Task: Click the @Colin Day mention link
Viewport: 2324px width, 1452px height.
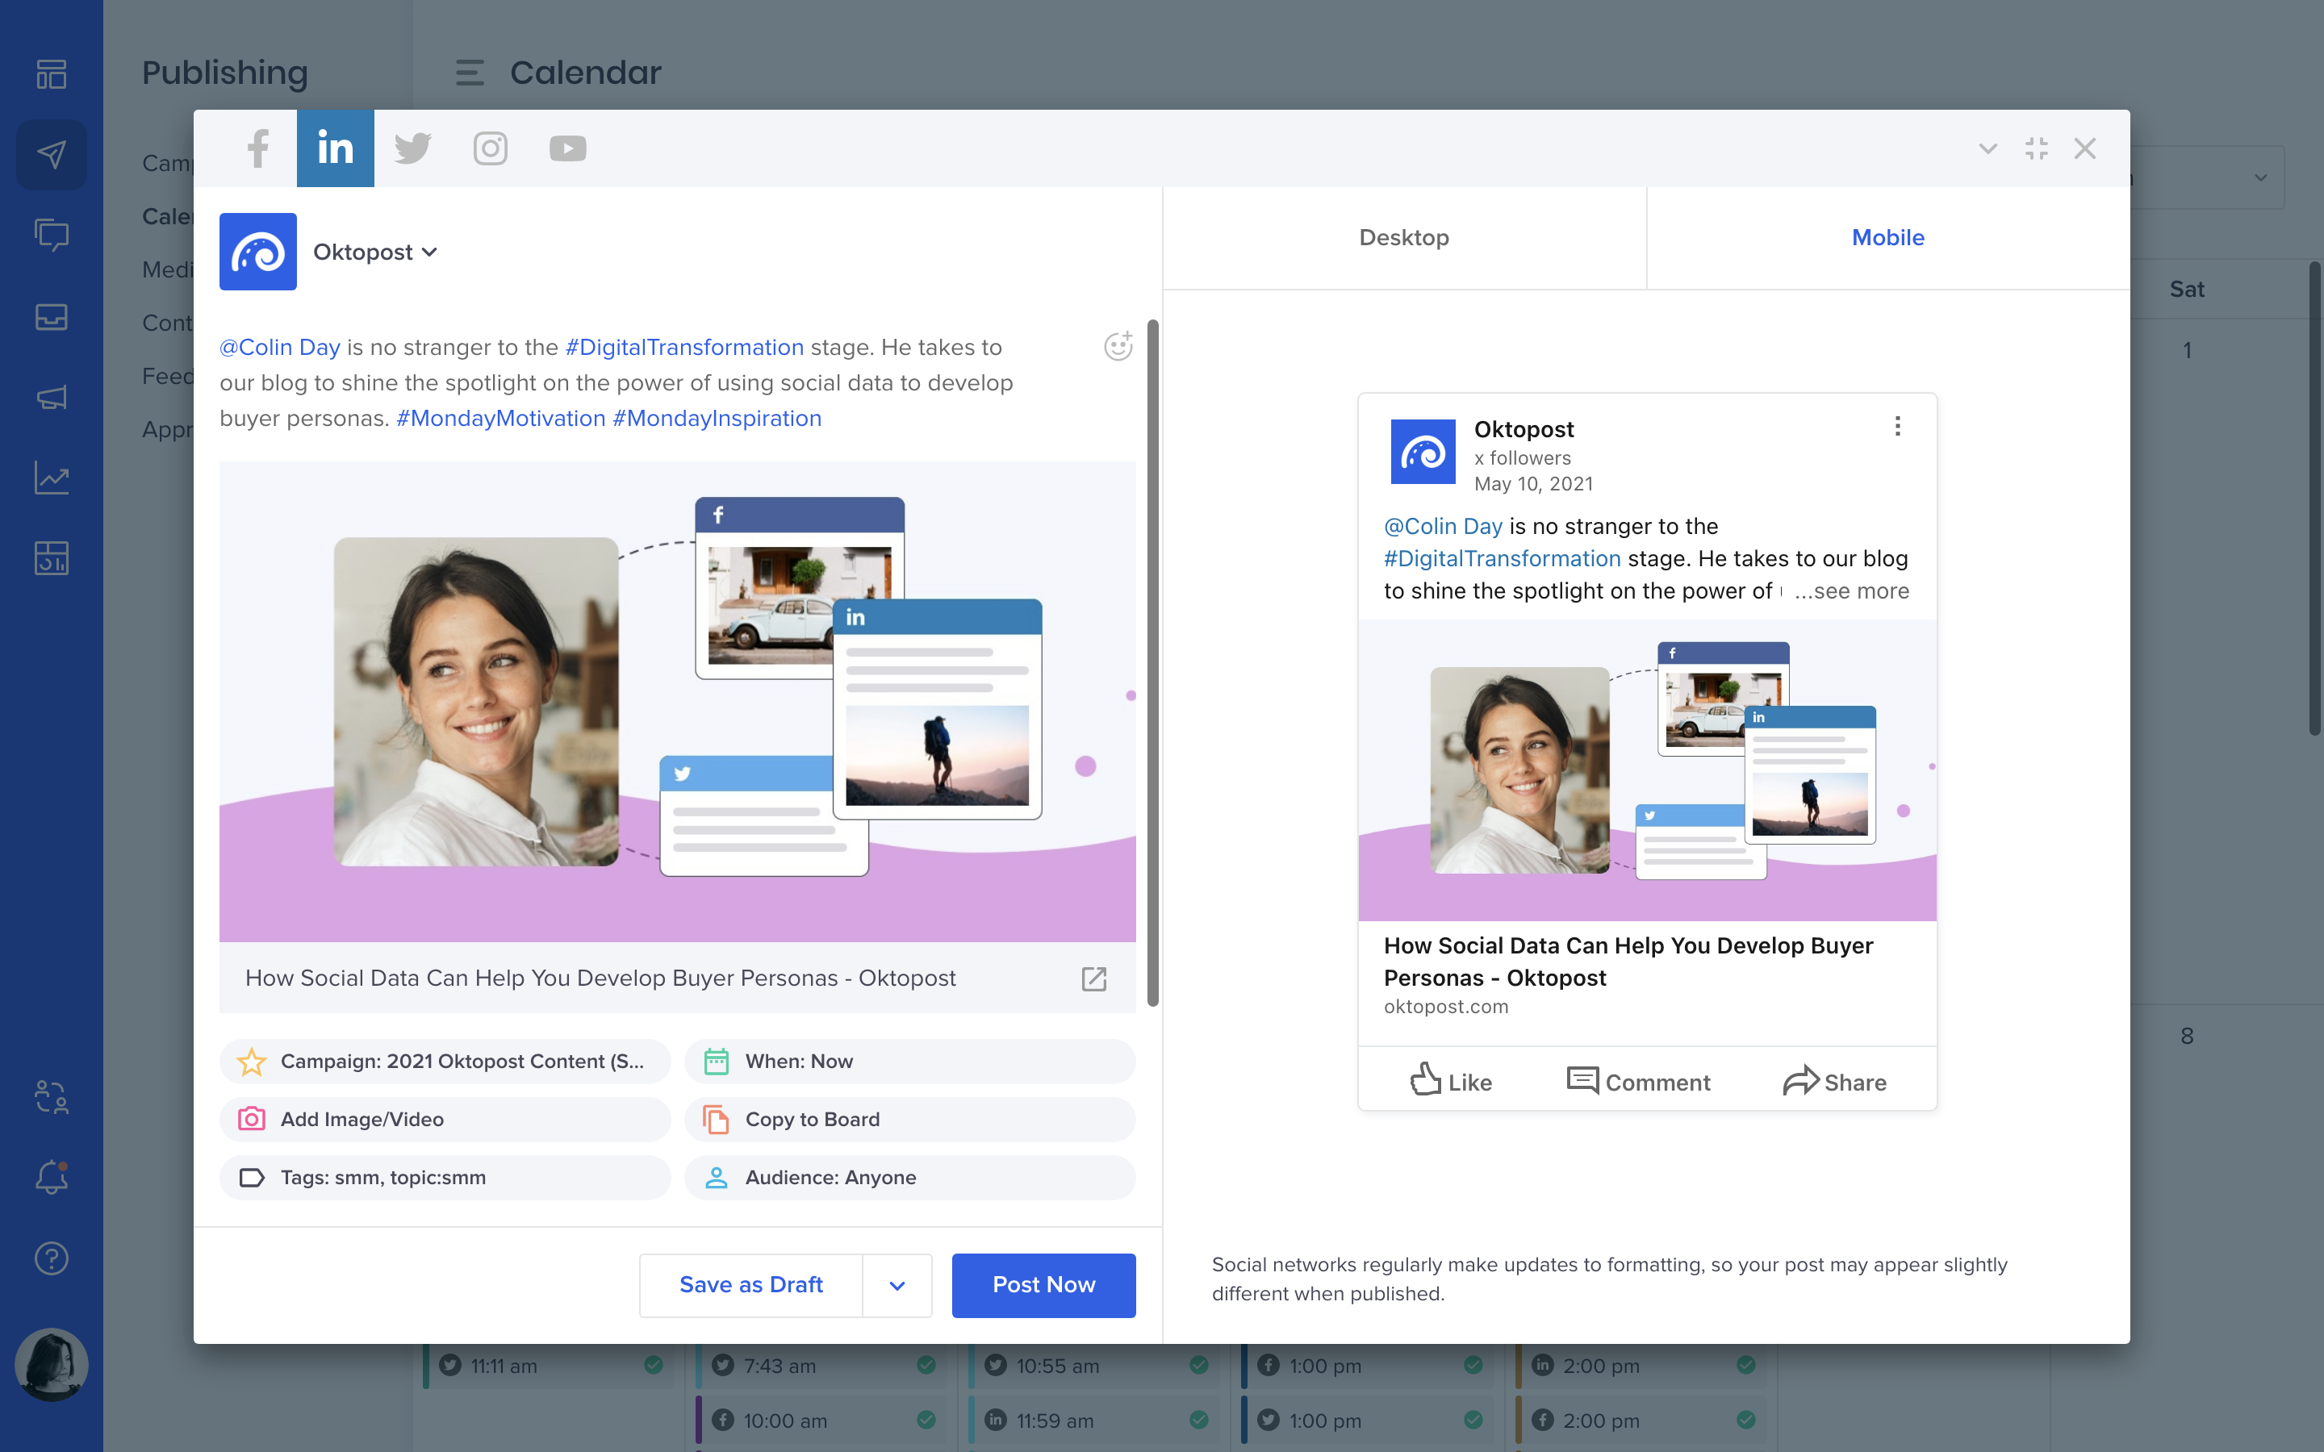Action: pyautogui.click(x=279, y=347)
